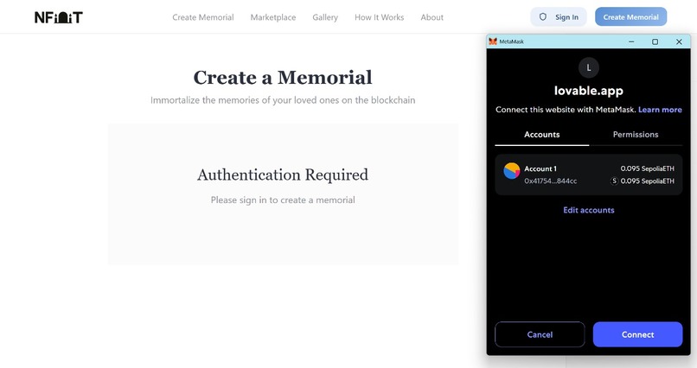This screenshot has height=368, width=697.
Task: Click the lovable.app L avatar icon
Action: click(x=589, y=68)
